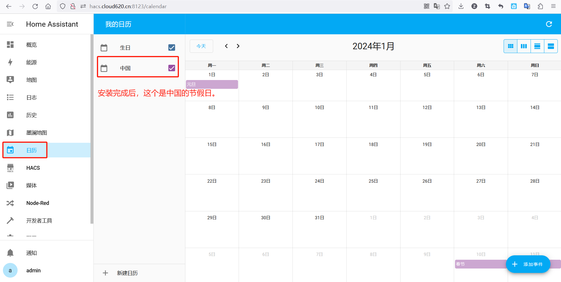Viewport: 561px width, 282px height.
Task: Go to previous month chevron
Action: [x=226, y=46]
